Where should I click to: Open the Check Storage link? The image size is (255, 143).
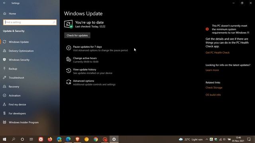214,87
